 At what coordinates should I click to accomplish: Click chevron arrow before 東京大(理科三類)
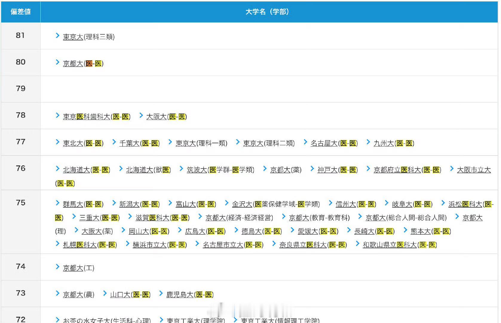point(58,36)
